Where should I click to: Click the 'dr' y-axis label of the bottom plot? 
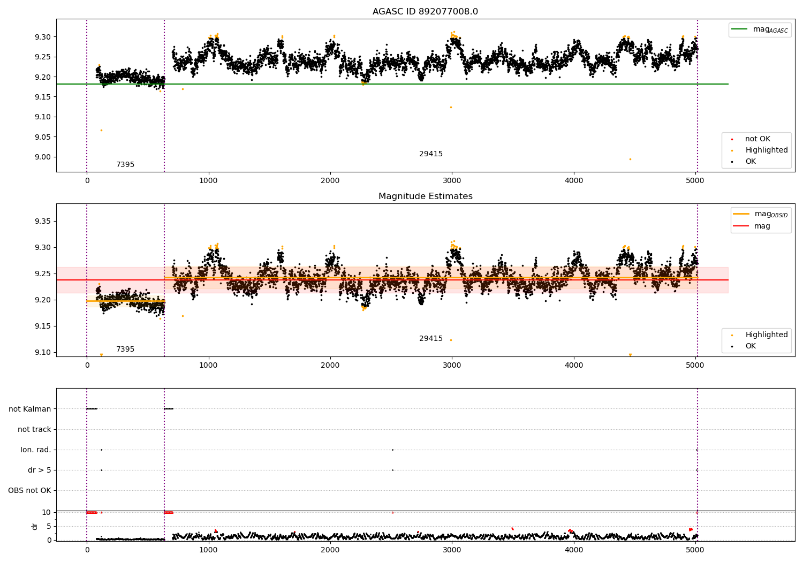tap(35, 526)
